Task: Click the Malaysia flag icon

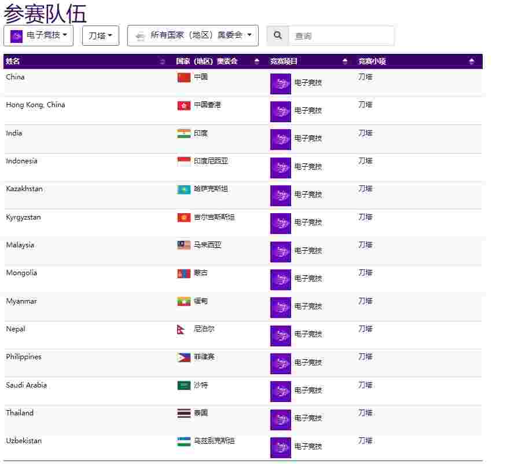Action: point(184,245)
